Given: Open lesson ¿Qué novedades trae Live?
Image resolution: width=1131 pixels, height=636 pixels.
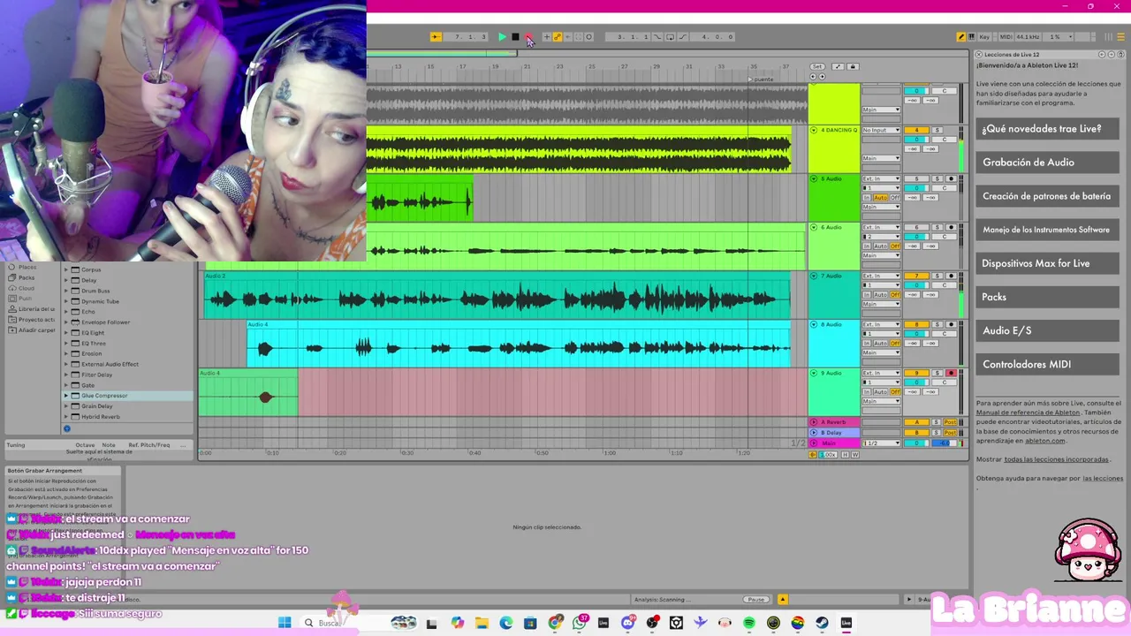Looking at the screenshot, I should (x=1047, y=129).
